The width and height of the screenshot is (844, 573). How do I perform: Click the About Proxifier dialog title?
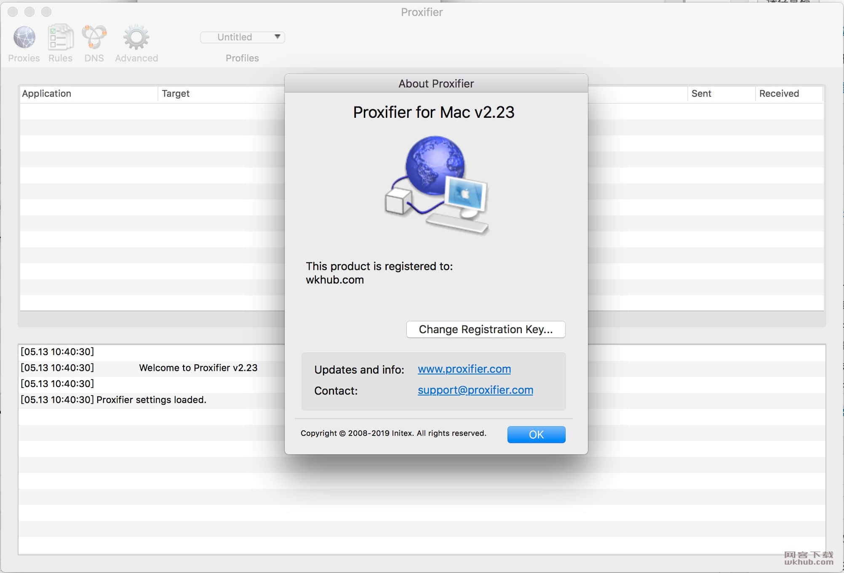(x=436, y=84)
